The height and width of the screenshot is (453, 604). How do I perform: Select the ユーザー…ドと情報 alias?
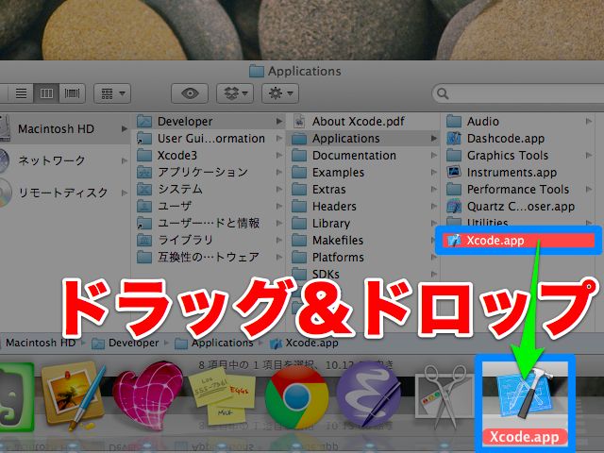[x=210, y=223]
